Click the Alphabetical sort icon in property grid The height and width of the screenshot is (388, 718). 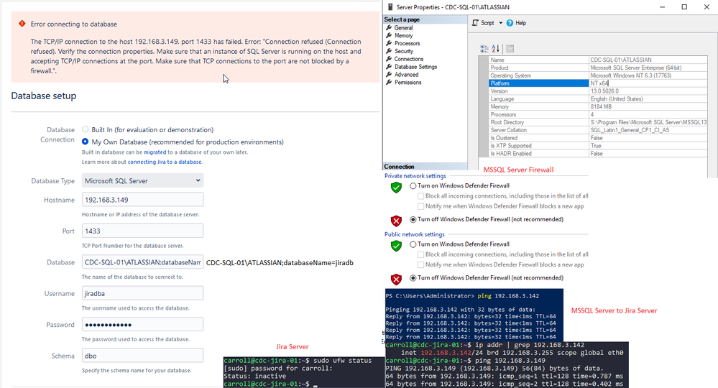(495, 49)
